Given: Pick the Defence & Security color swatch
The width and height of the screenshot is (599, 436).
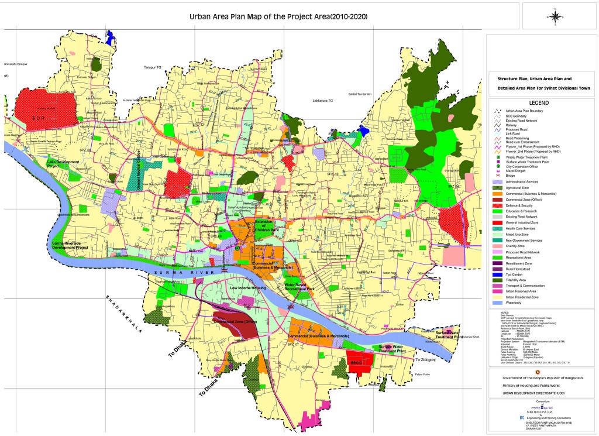Looking at the screenshot, I should click(x=498, y=205).
